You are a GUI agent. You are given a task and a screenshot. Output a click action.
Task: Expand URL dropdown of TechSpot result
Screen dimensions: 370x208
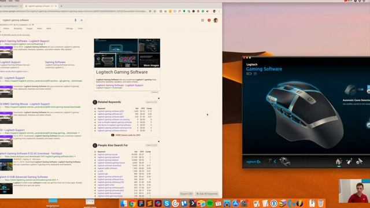[75, 157]
